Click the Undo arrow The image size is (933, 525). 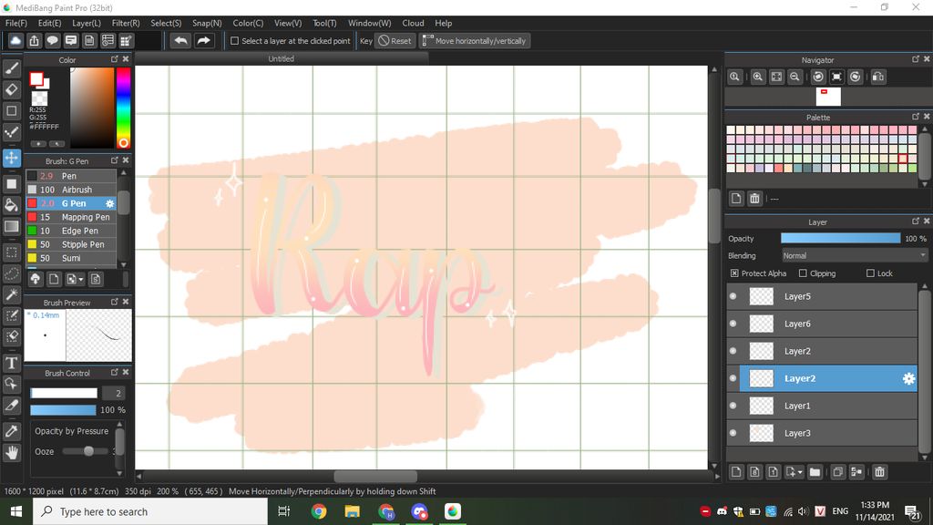(181, 40)
